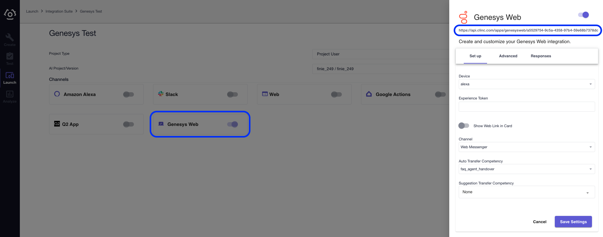Open the Auto Transfer Competency dropdown
Screen dimensions: 603x237
pos(527,169)
